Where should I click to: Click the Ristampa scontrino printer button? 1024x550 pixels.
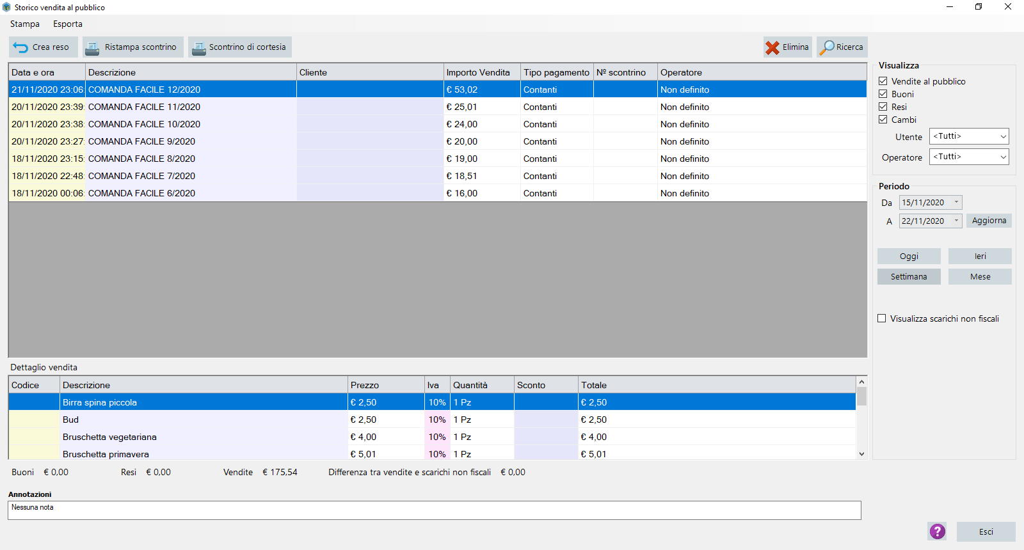133,47
